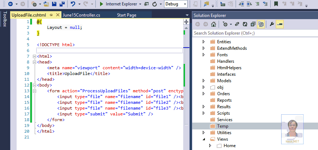
Task: Toggle Show All Files in Solution Explorer
Action: [x=261, y=24]
